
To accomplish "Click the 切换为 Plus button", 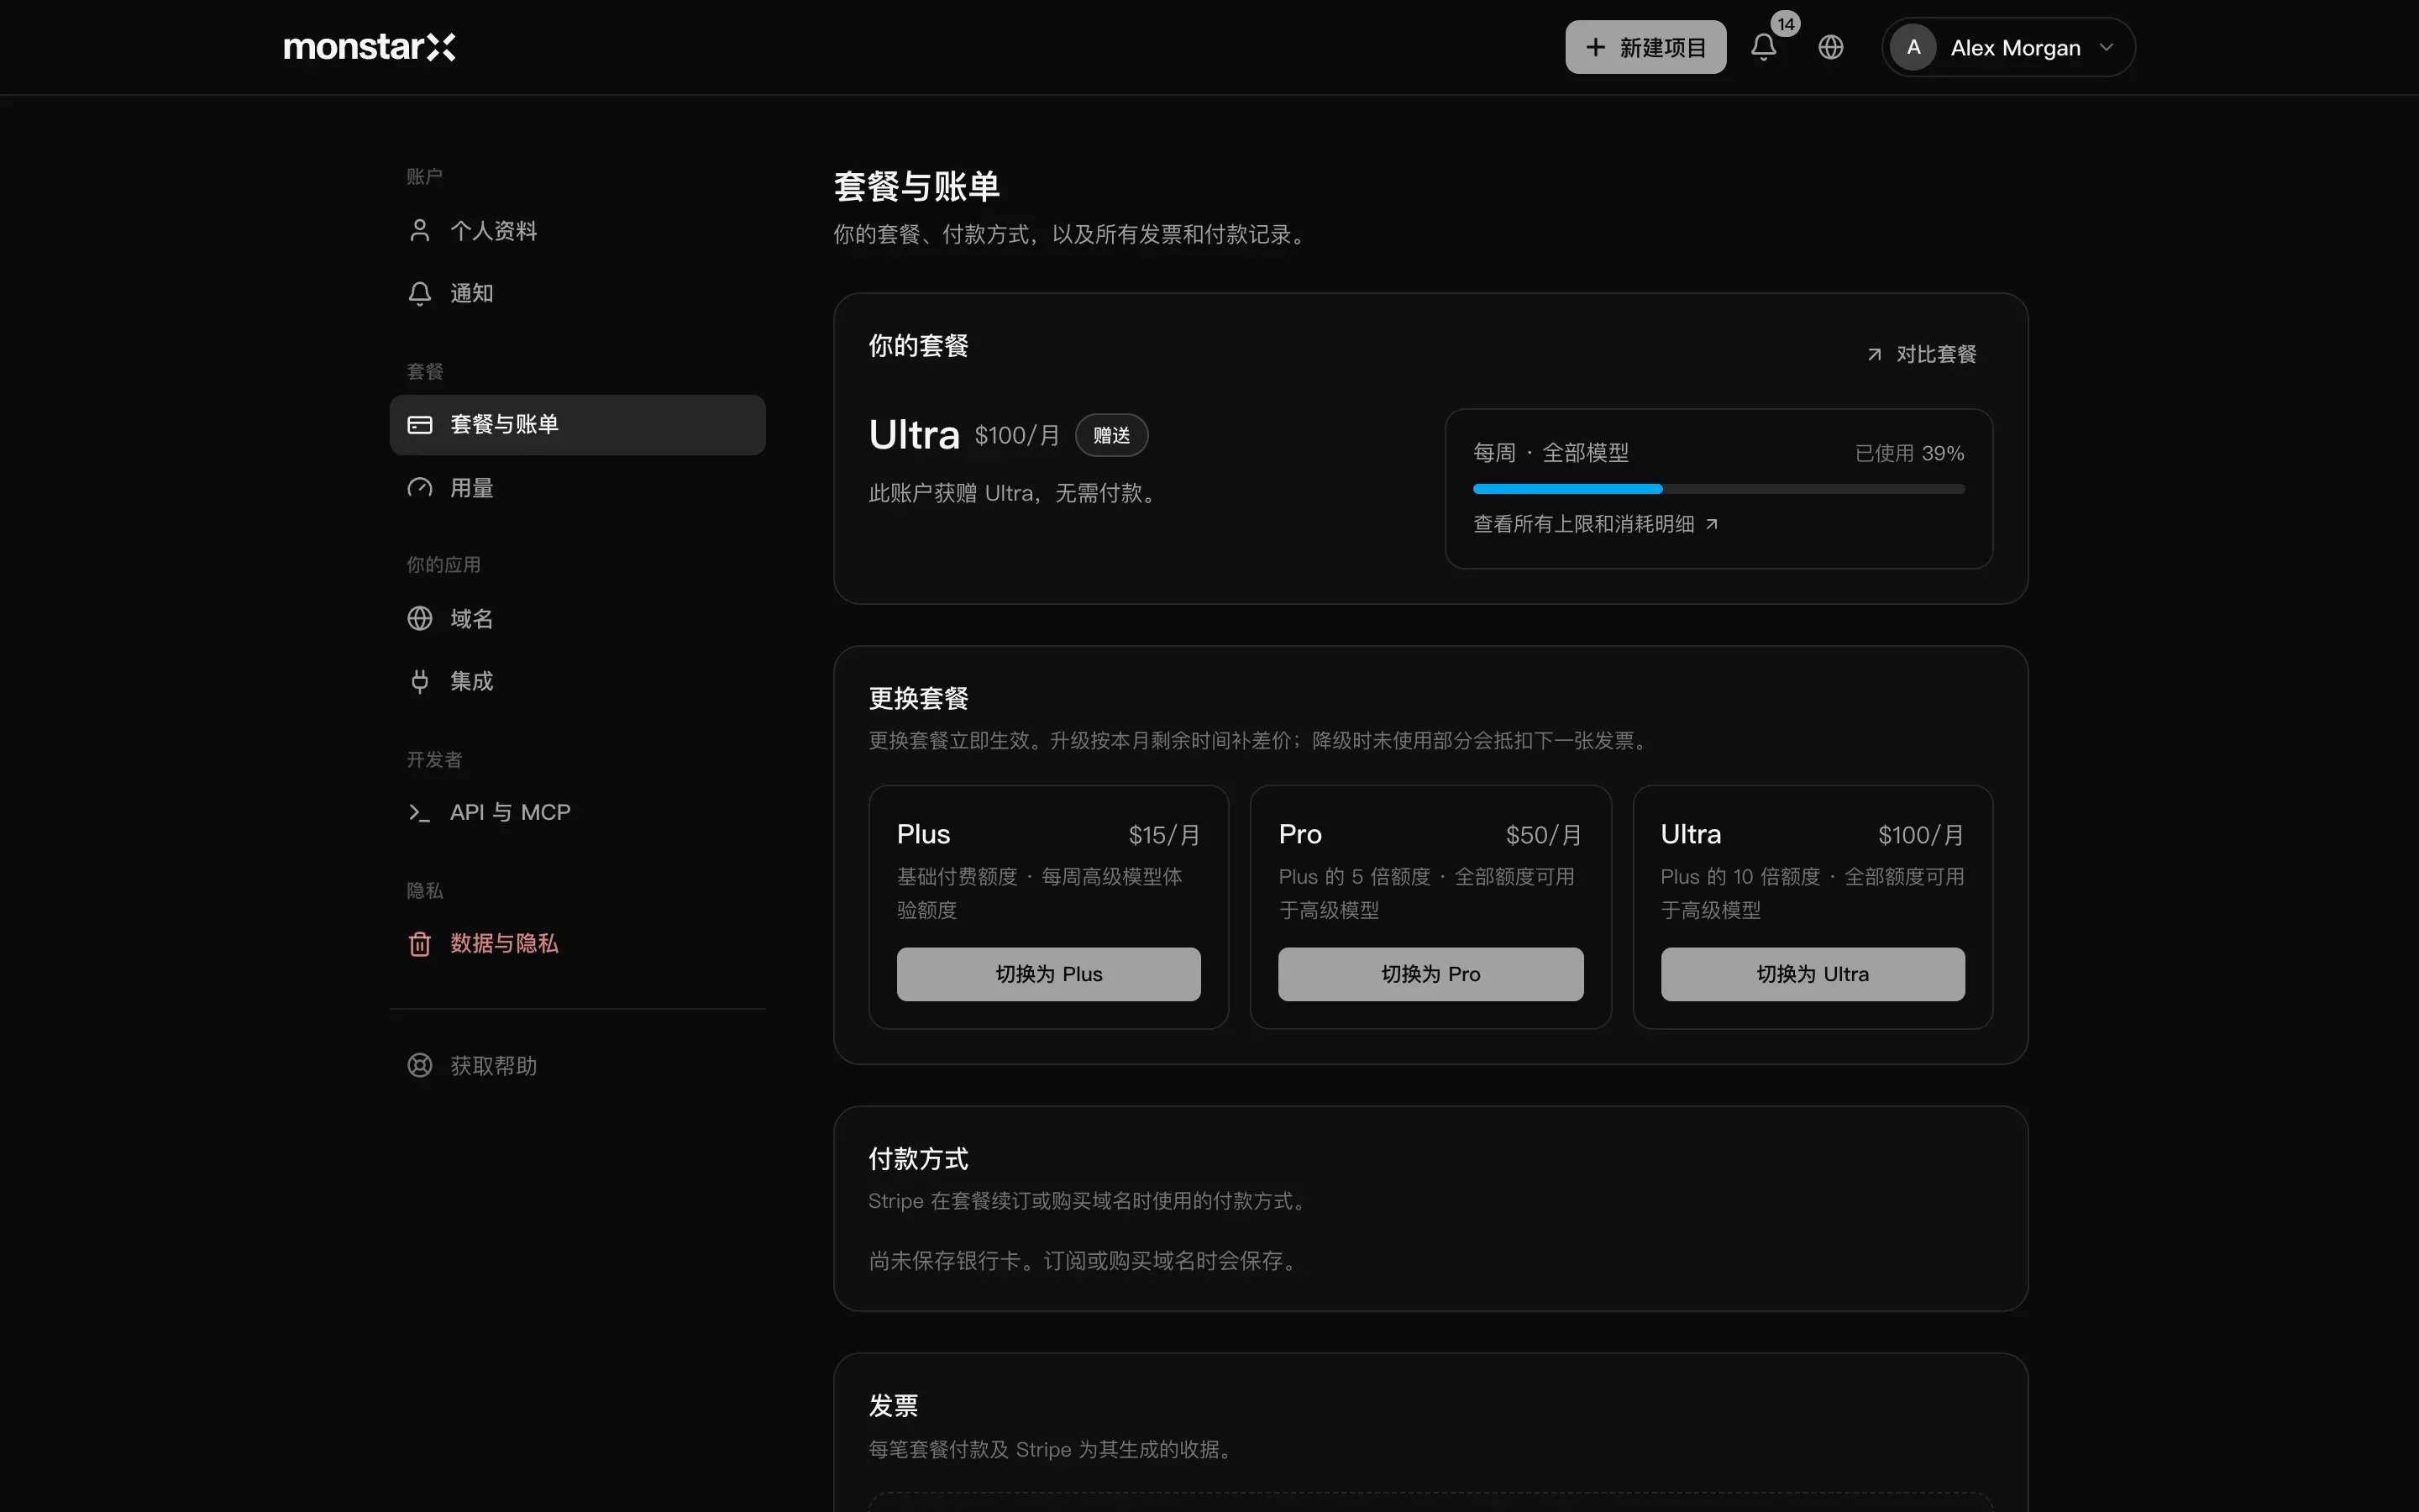I will tap(1048, 974).
